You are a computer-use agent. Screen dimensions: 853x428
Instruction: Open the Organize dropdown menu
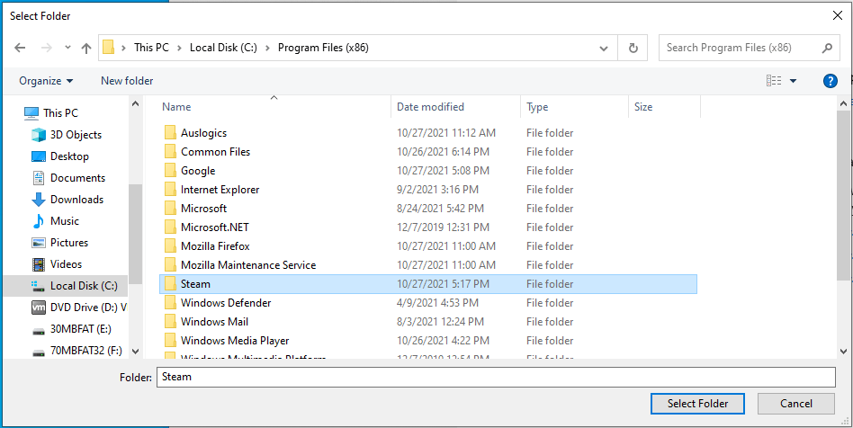(x=46, y=81)
